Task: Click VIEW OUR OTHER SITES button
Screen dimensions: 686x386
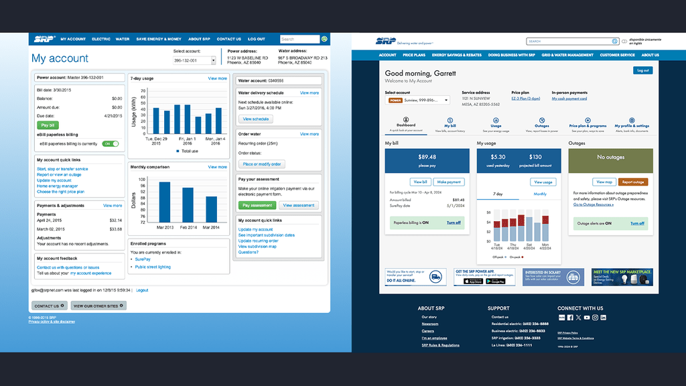Action: point(98,306)
